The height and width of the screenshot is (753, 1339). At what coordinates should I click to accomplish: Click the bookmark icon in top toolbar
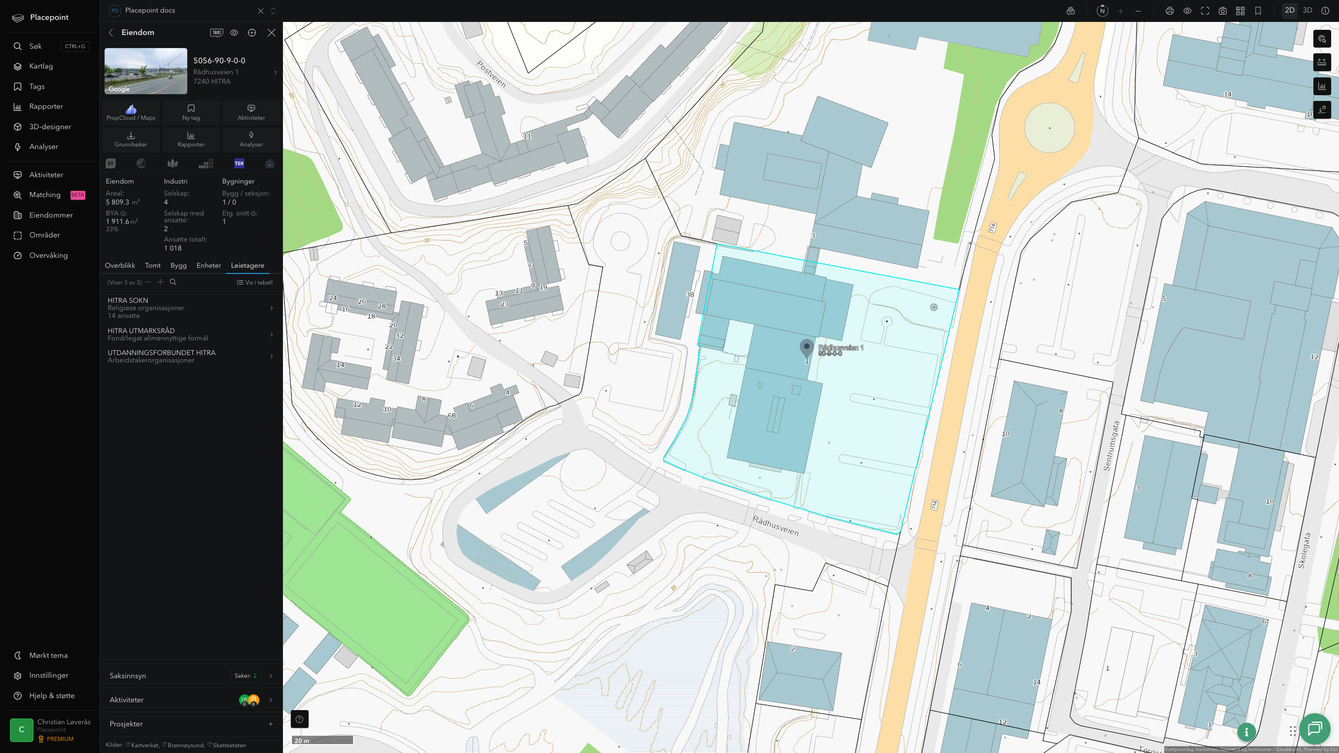pyautogui.click(x=1258, y=10)
